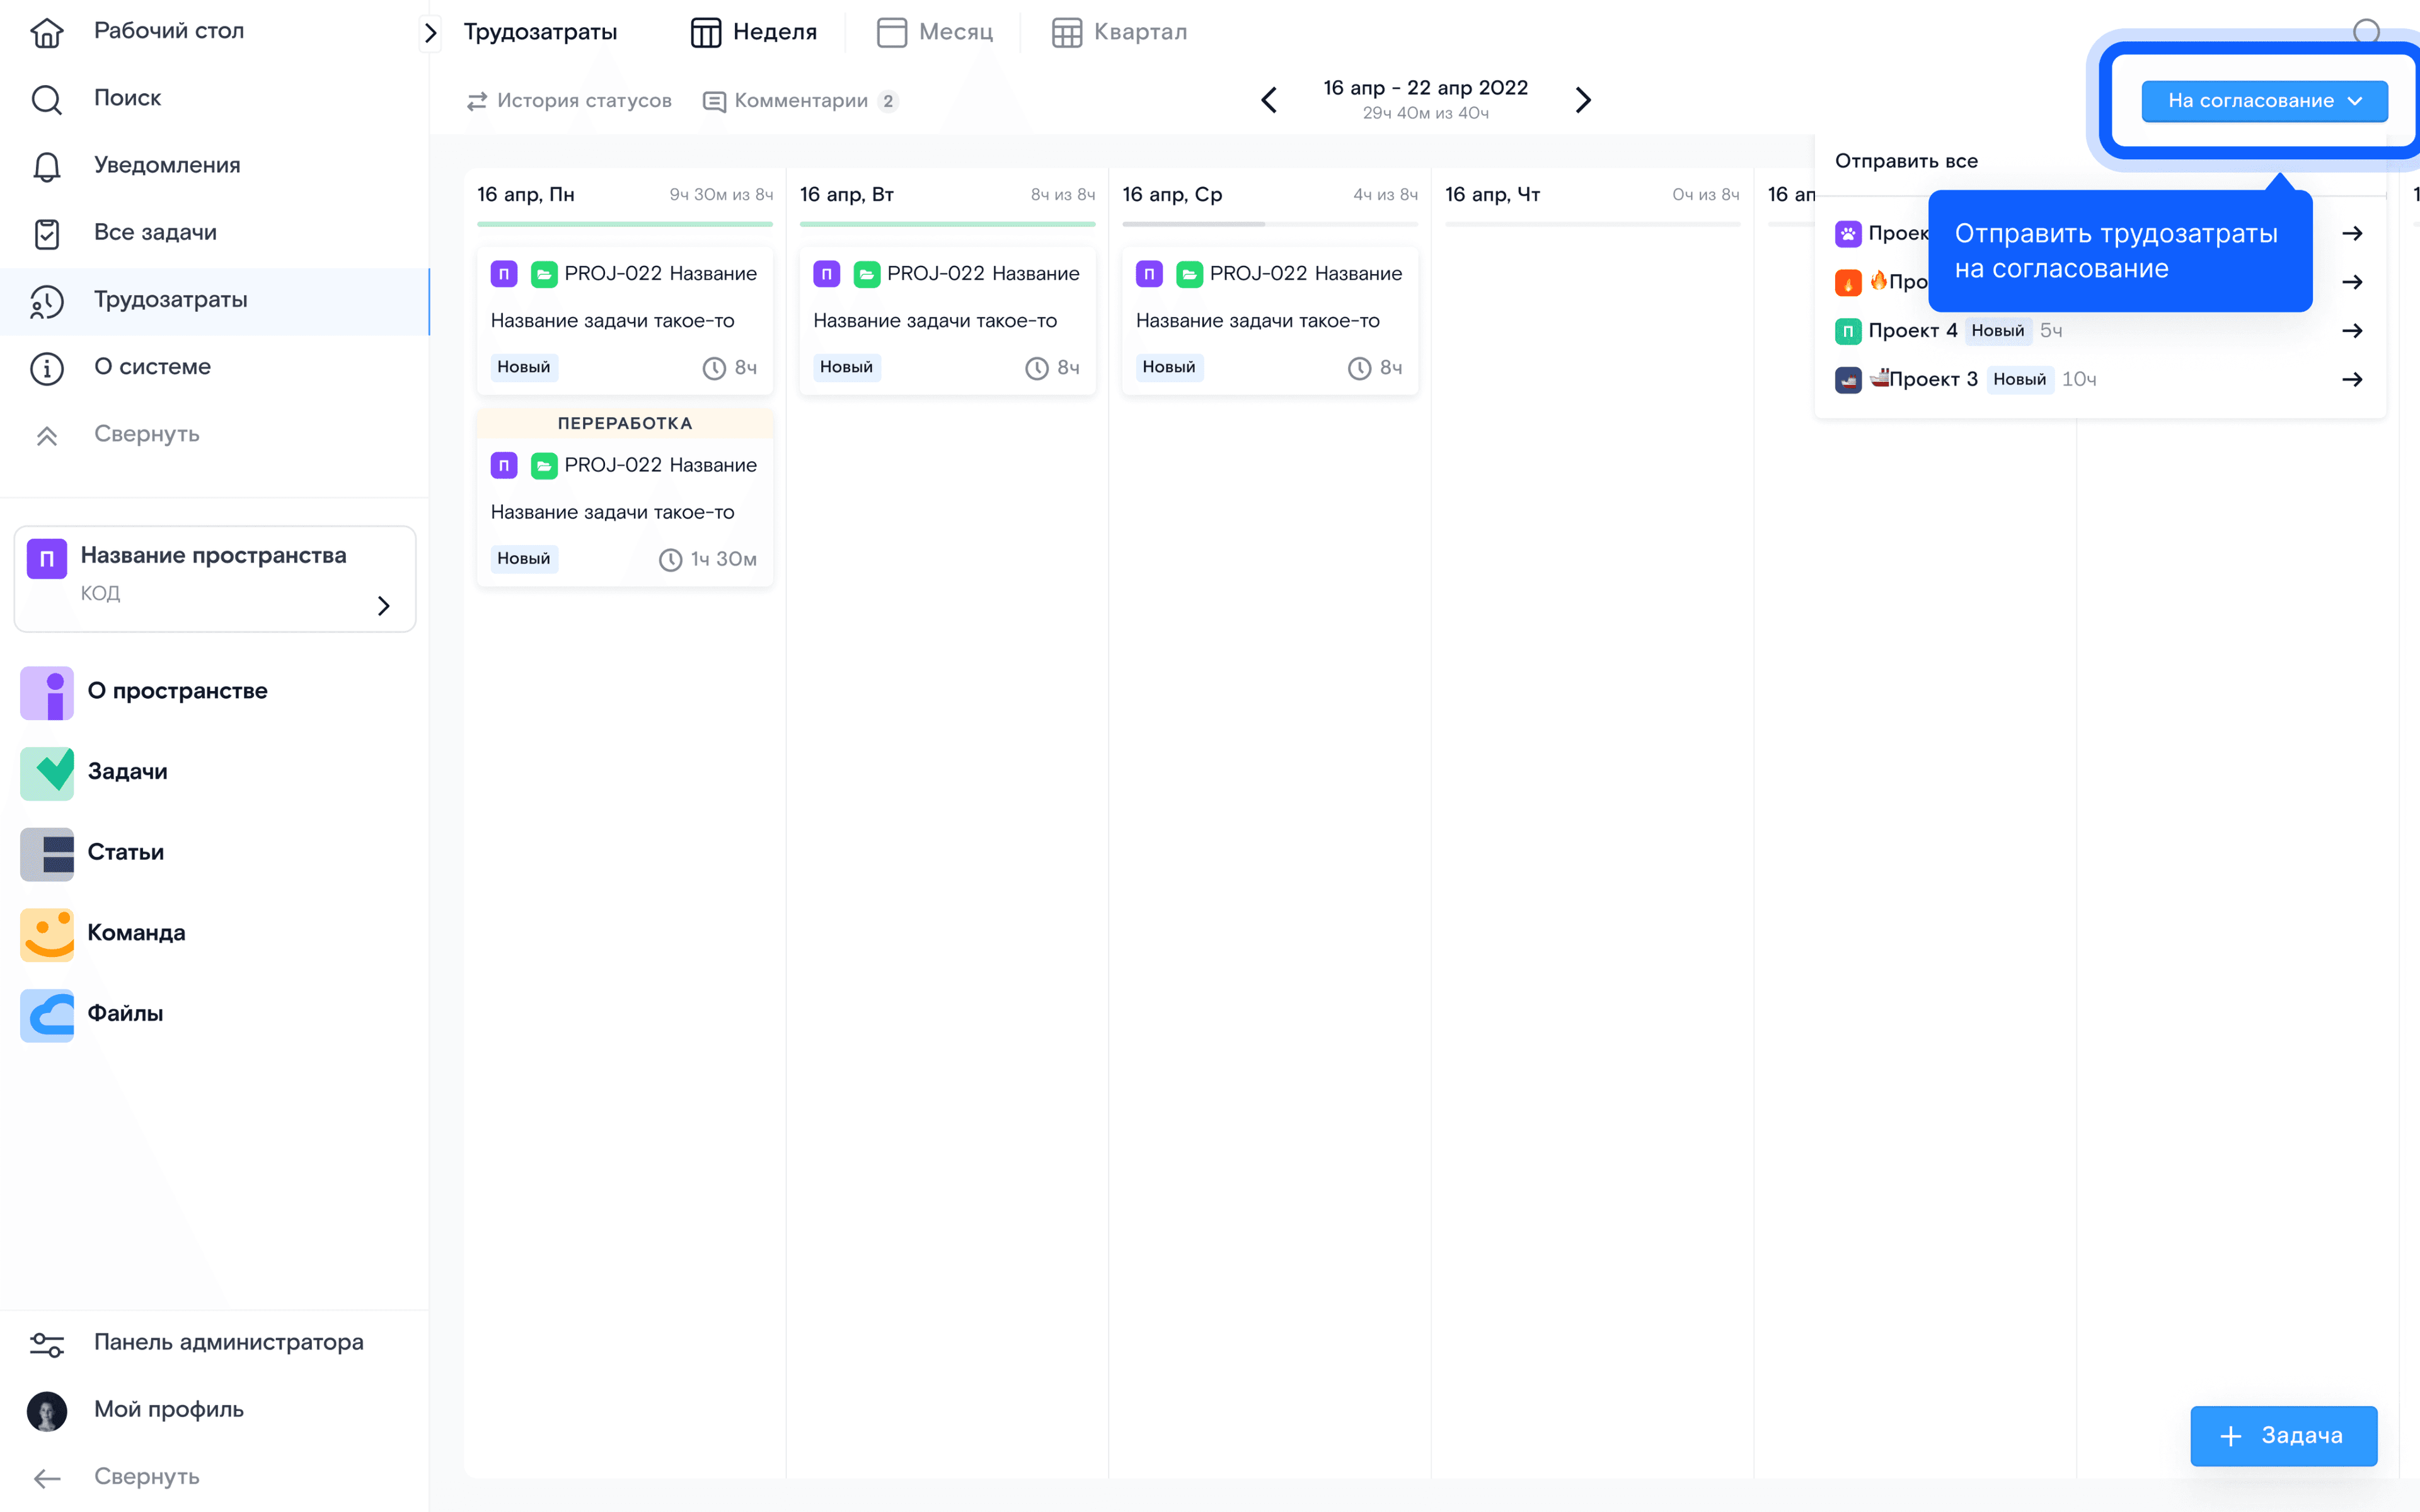Click arrow next to Проект 4
The width and height of the screenshot is (2420, 1512).
(x=2352, y=331)
